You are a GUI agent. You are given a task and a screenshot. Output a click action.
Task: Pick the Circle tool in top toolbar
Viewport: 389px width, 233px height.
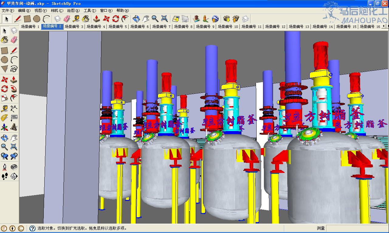[x=37, y=19]
